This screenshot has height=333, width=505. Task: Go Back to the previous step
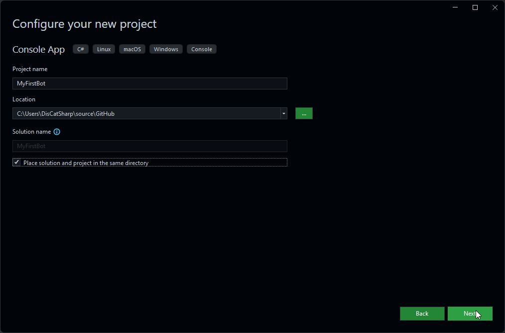pyautogui.click(x=422, y=314)
